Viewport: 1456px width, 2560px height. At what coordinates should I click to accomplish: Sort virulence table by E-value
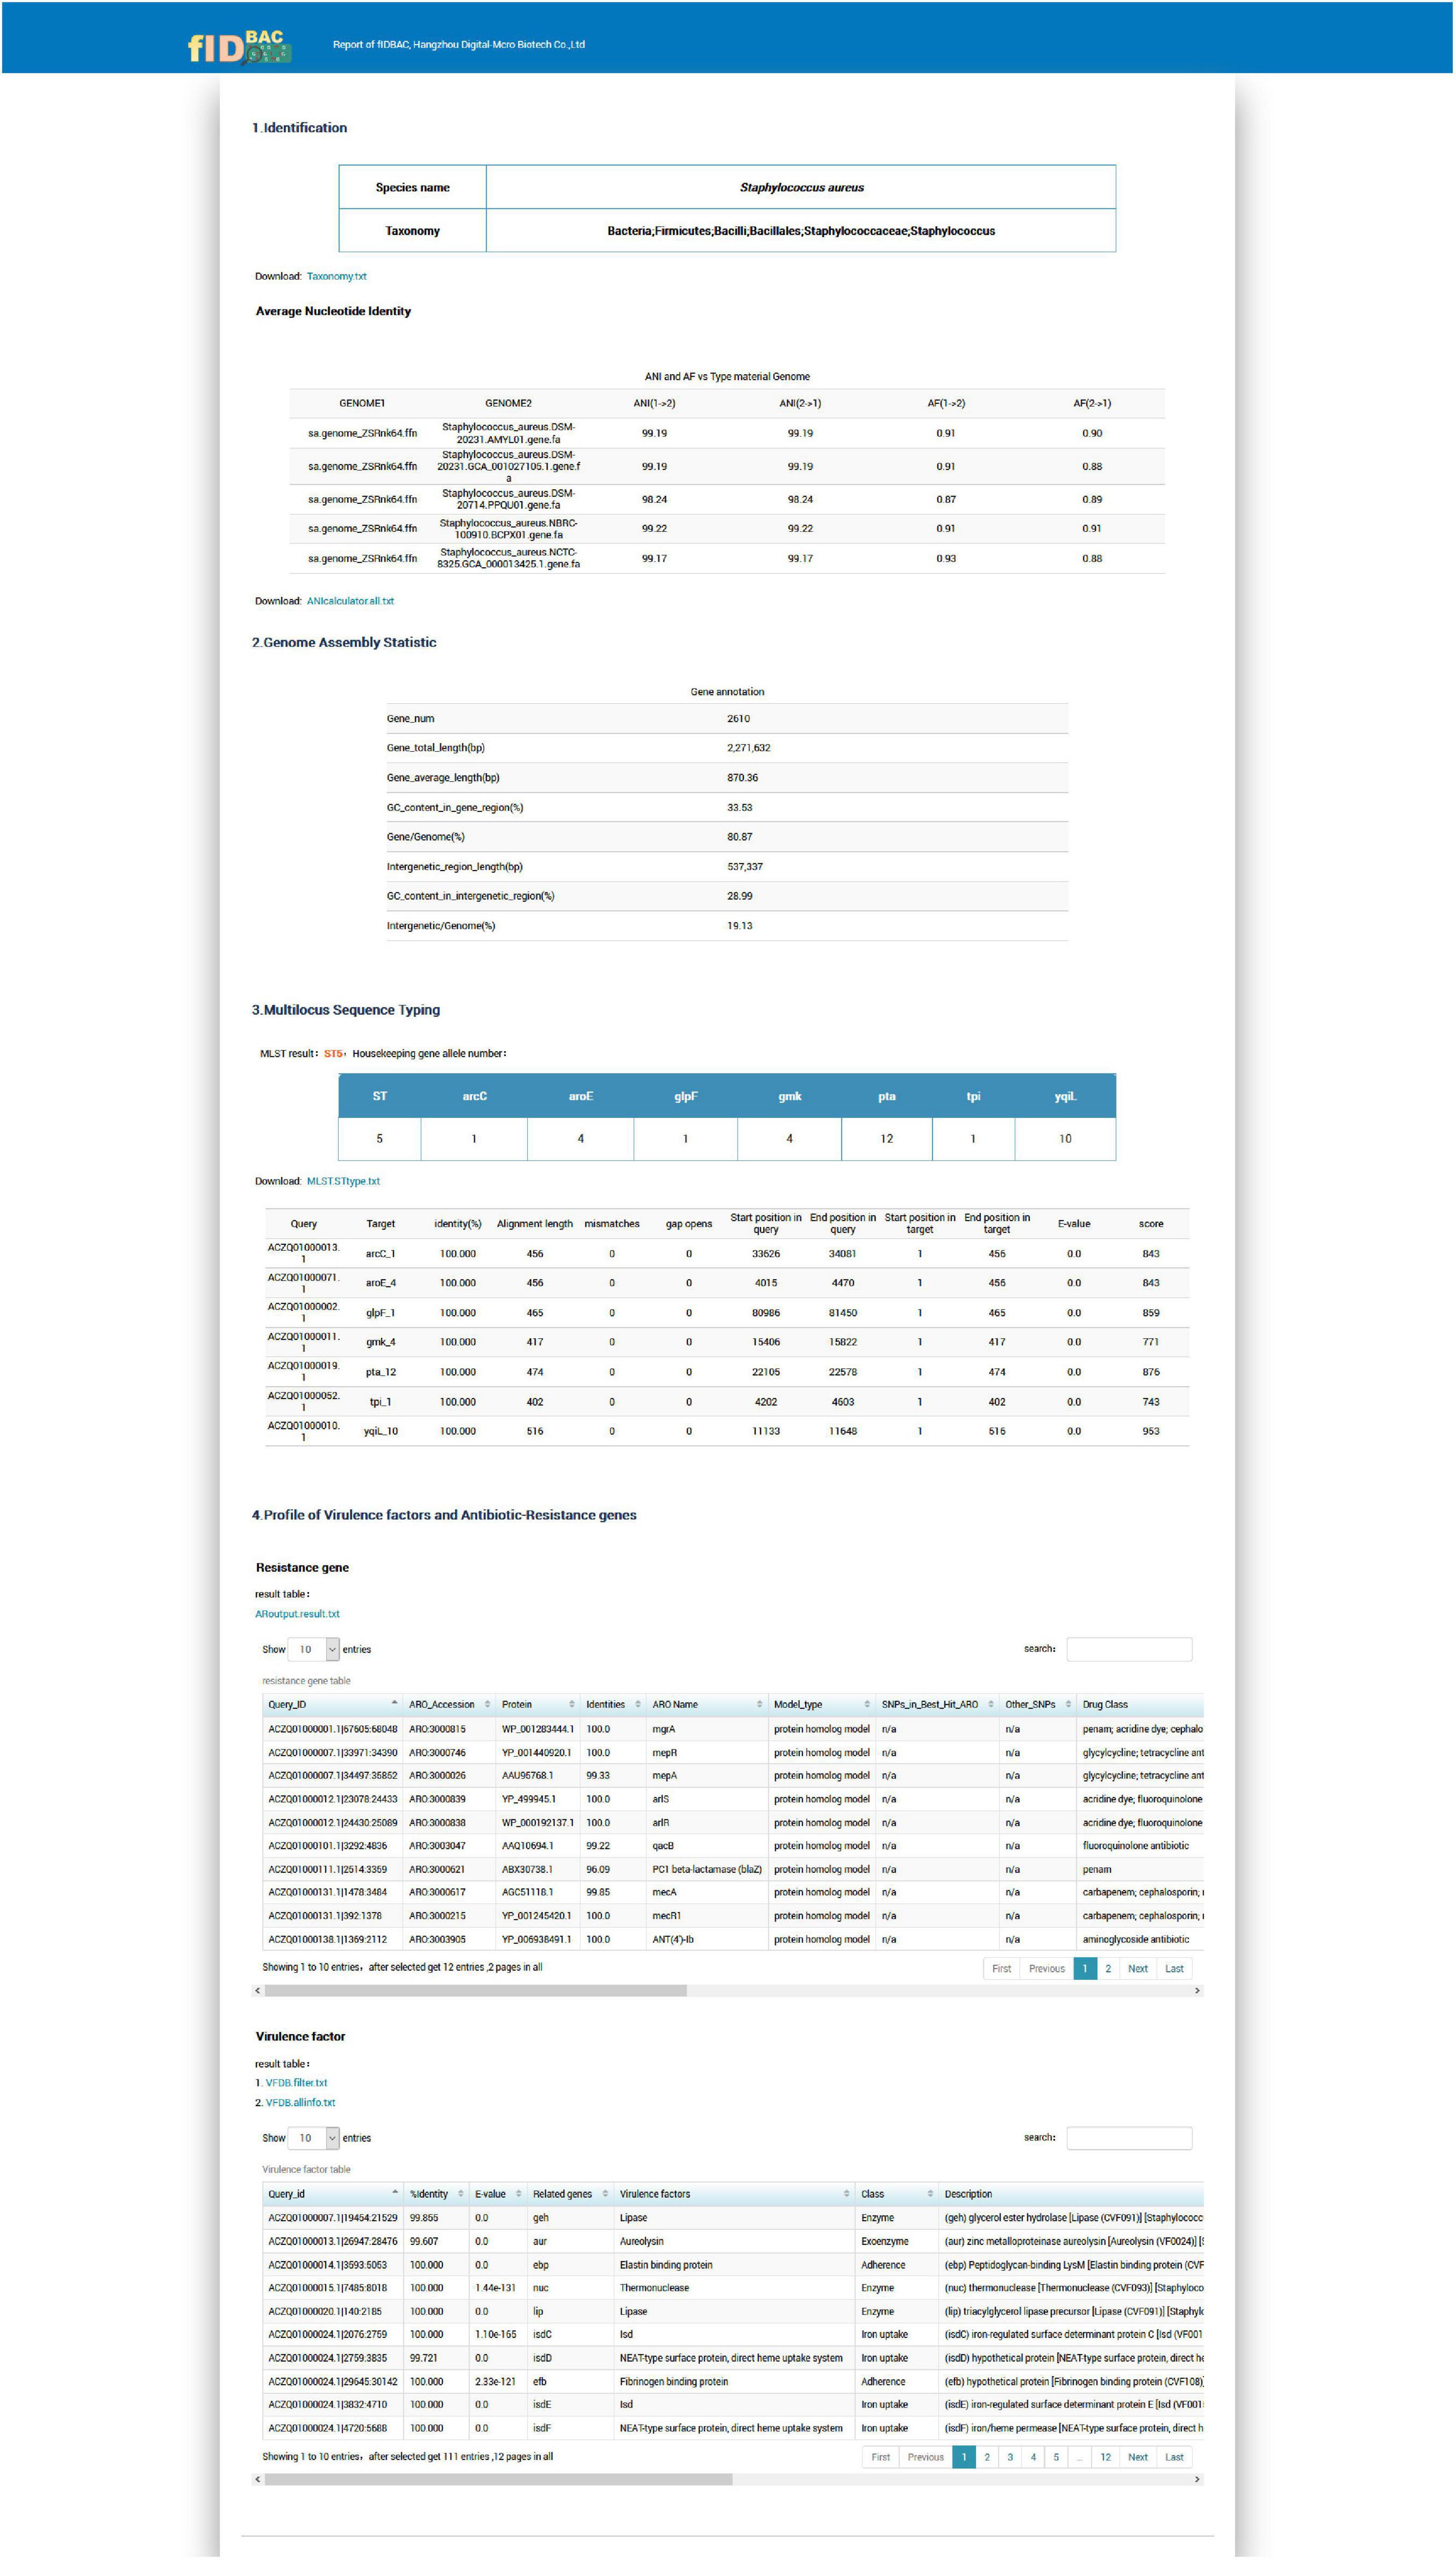pos(497,2194)
